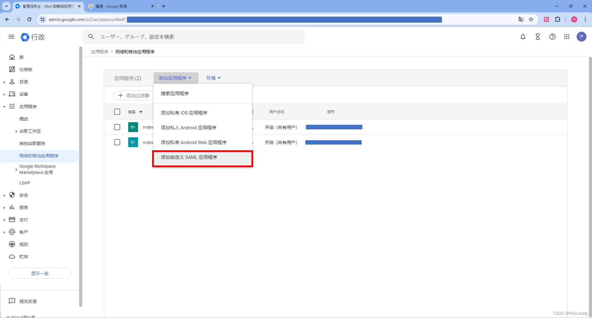Image resolution: width=592 pixels, height=318 pixels.
Task: Choose 添加私人 Android 应用程序
Action: click(x=203, y=128)
